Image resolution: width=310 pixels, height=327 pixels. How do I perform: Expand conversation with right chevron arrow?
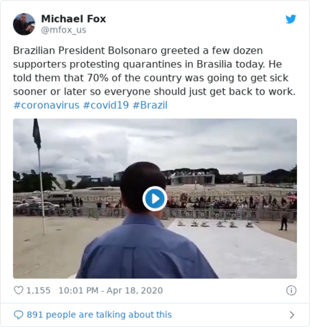(292, 315)
